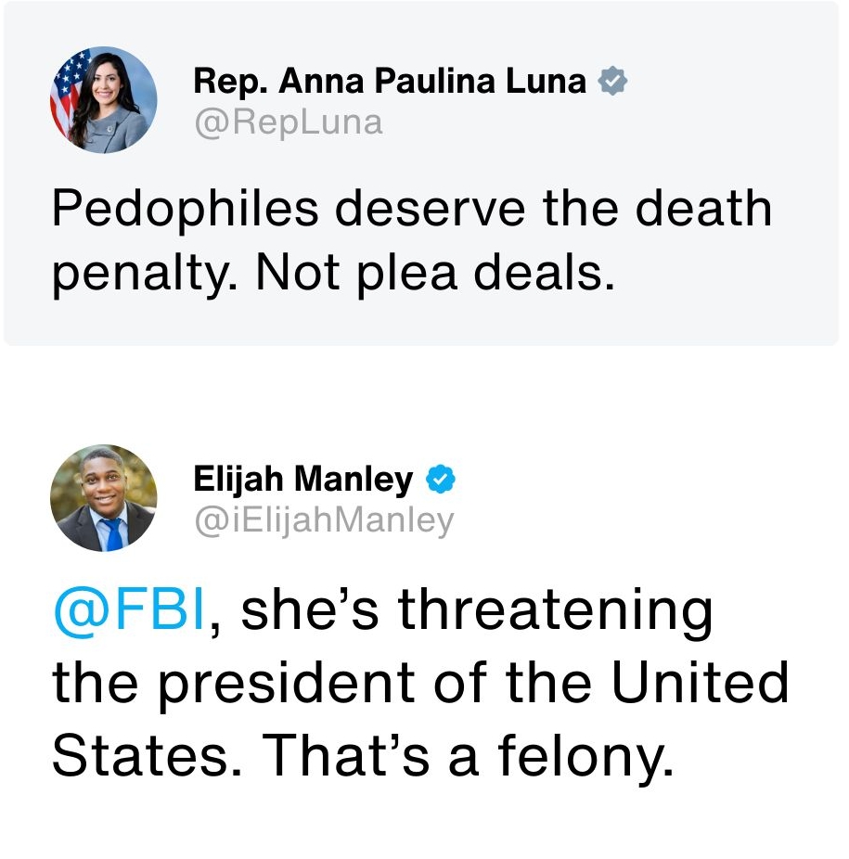Viewport: 849px width, 859px height.
Task: Click the word "Pedophiles" in the quoted tweet
Action: pyautogui.click(x=185, y=208)
